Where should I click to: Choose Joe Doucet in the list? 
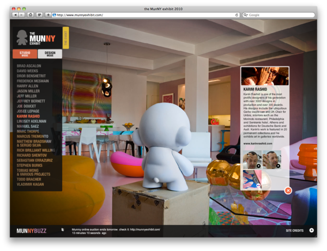(26, 106)
